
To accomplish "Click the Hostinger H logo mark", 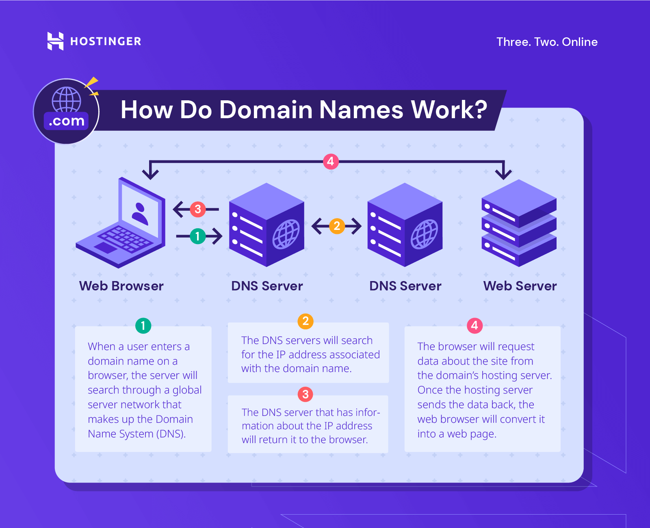I will [55, 41].
